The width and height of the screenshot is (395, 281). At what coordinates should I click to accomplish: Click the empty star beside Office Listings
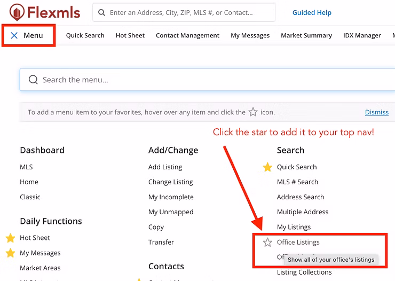coord(267,243)
